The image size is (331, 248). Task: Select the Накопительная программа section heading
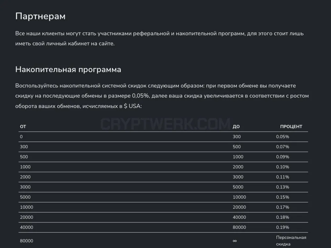point(68,70)
